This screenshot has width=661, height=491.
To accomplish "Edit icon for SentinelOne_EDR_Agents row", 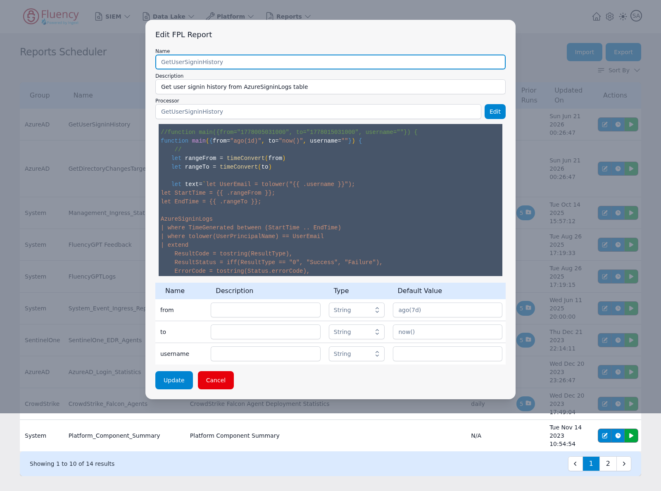I will point(605,340).
